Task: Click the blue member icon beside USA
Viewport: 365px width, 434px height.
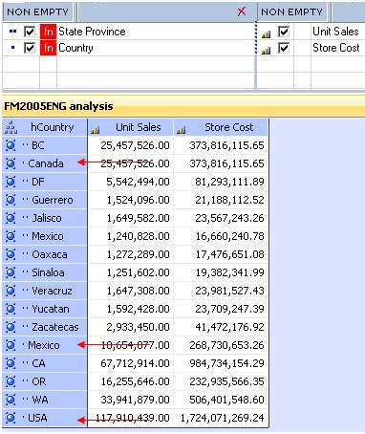Action: tap(11, 418)
